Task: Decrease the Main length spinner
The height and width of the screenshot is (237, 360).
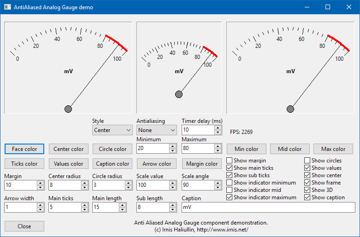Action: coord(122,209)
